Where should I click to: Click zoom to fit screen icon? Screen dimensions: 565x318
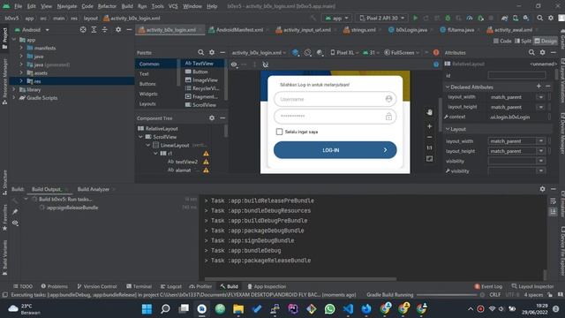pos(429,159)
